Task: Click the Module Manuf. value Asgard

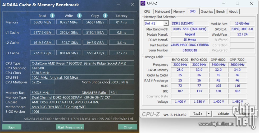Action: coord(190,34)
